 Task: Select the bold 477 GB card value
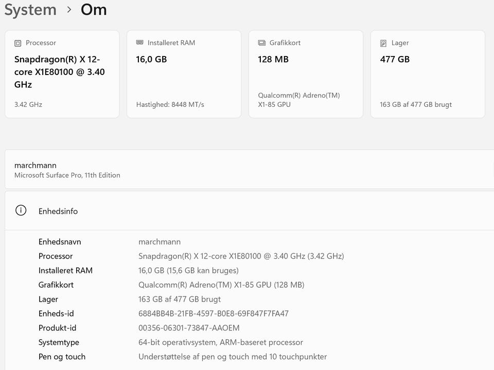(x=395, y=59)
